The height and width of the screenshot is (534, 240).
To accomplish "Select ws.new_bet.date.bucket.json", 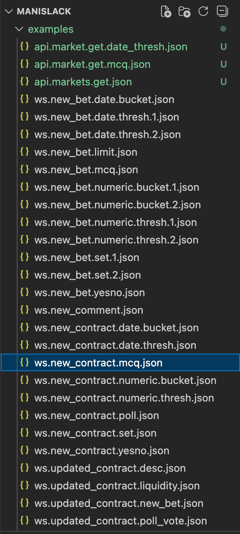I will pos(104,99).
